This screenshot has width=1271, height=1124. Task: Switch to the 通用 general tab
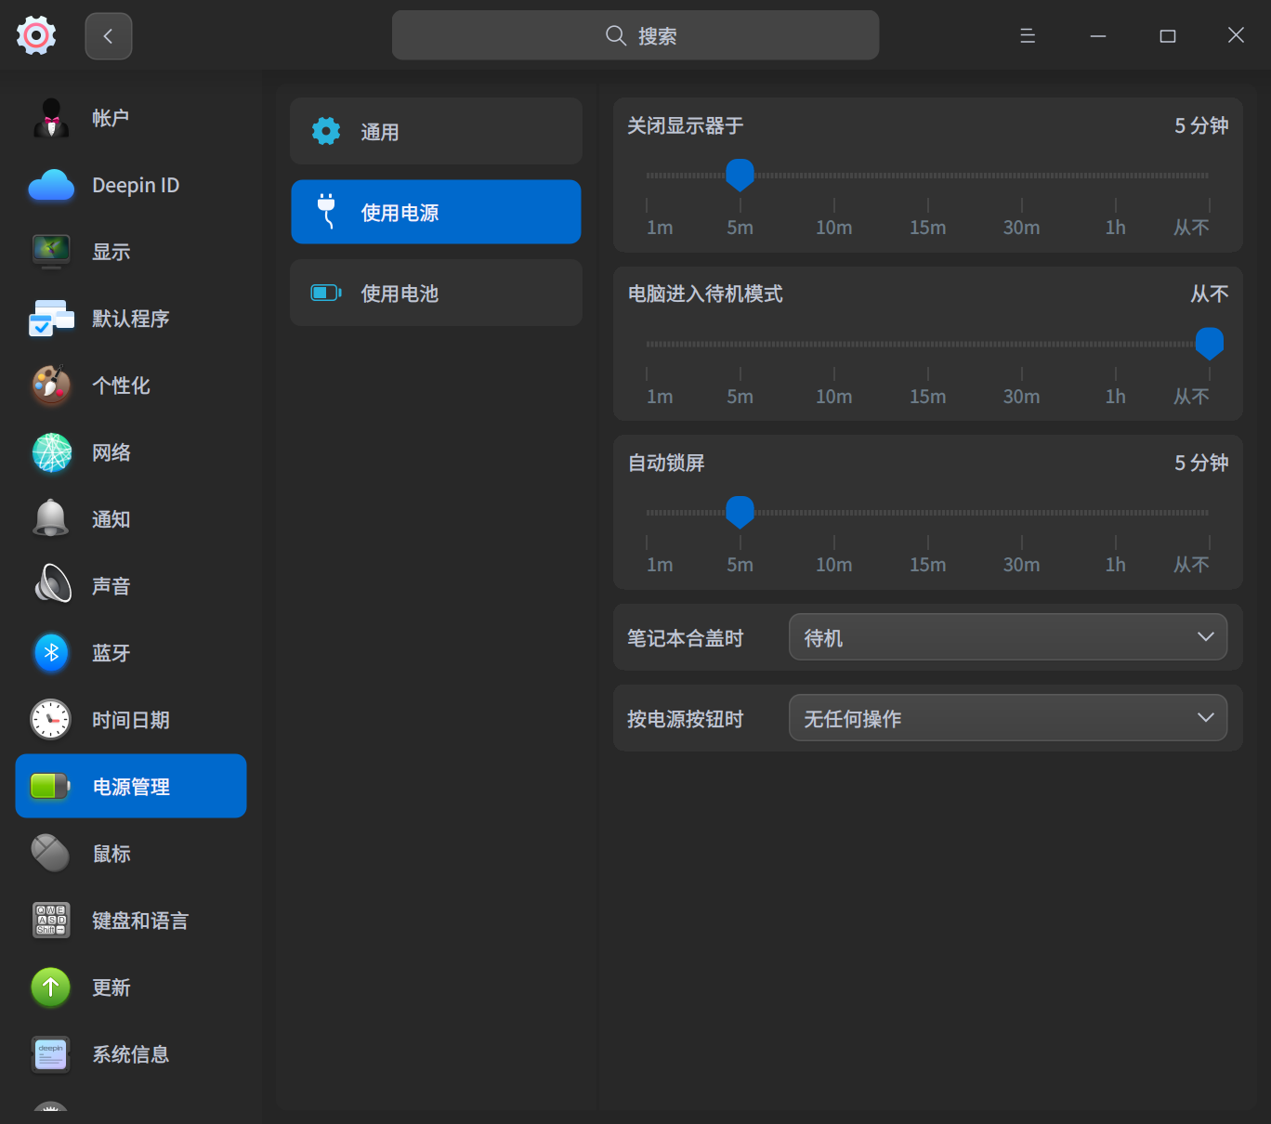click(436, 132)
